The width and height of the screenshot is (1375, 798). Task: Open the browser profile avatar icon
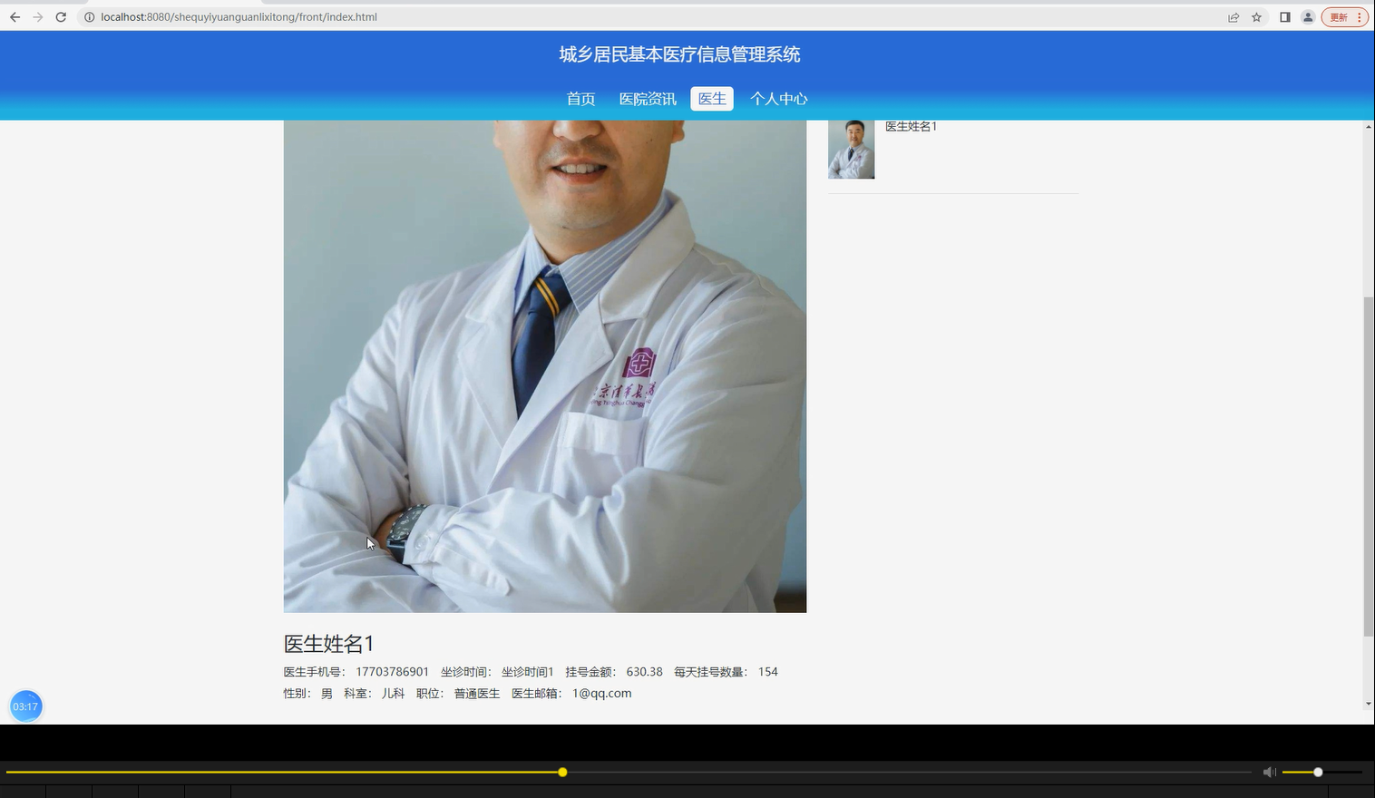coord(1307,16)
